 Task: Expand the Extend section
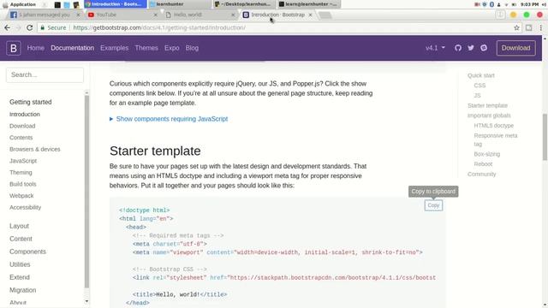[20, 277]
